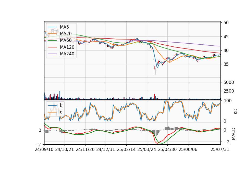The image size is (245, 176).
Task: Click the d legend label in KD panel
Action: pos(61,112)
